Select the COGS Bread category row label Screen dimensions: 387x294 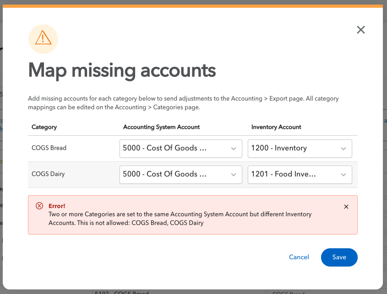click(49, 148)
